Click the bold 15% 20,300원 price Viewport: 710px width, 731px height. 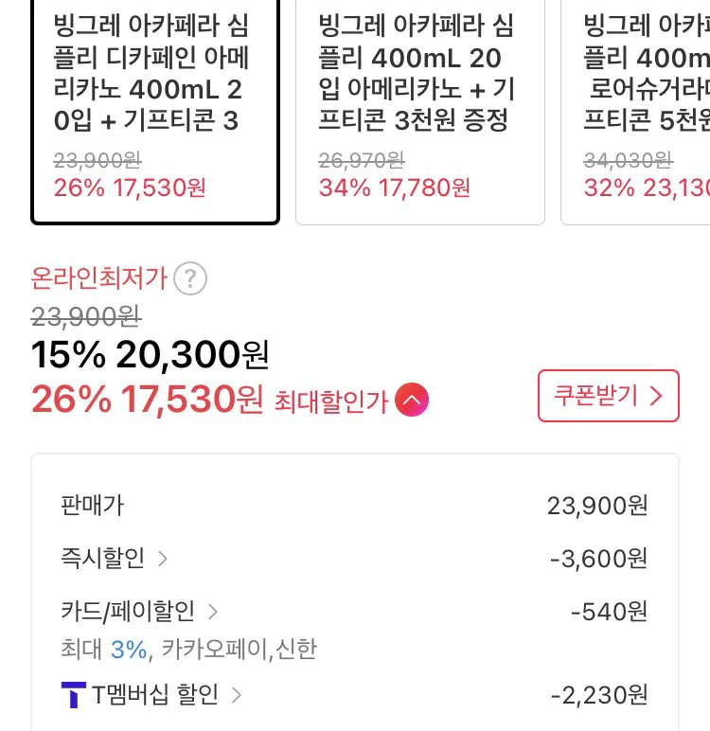click(151, 355)
